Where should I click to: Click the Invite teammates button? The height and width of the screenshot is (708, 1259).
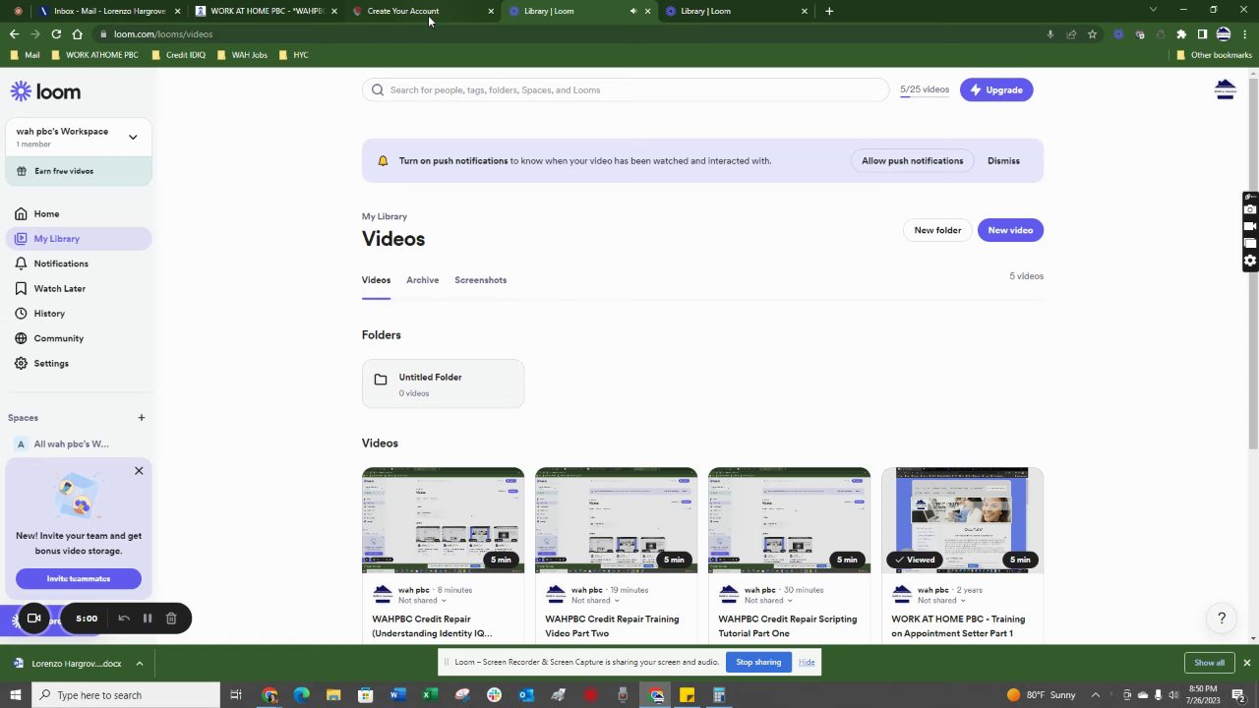79,578
